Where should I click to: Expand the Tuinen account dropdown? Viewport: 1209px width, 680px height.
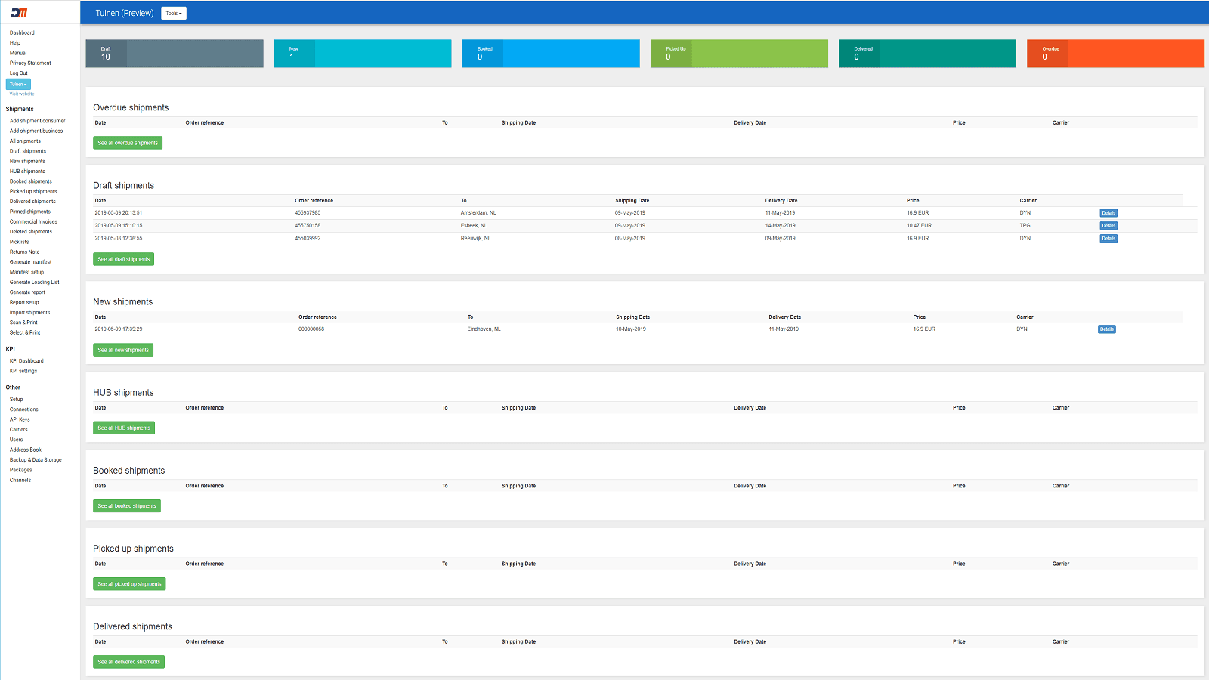click(x=17, y=84)
